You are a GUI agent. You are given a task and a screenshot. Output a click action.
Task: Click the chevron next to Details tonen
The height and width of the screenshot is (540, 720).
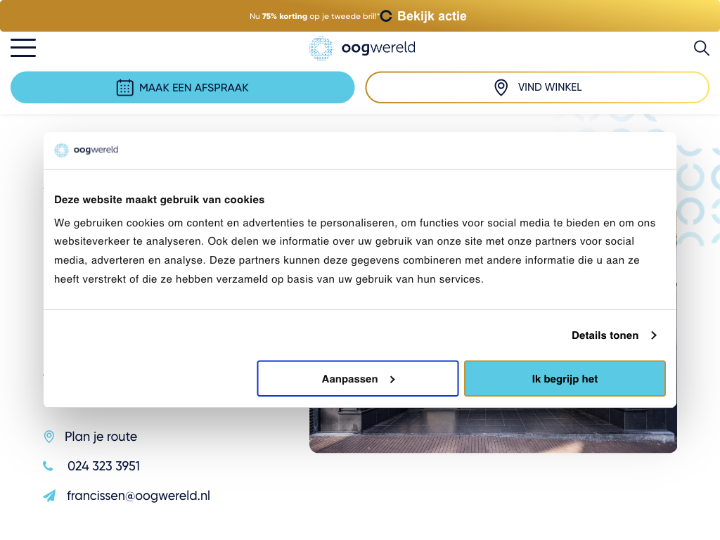click(653, 335)
